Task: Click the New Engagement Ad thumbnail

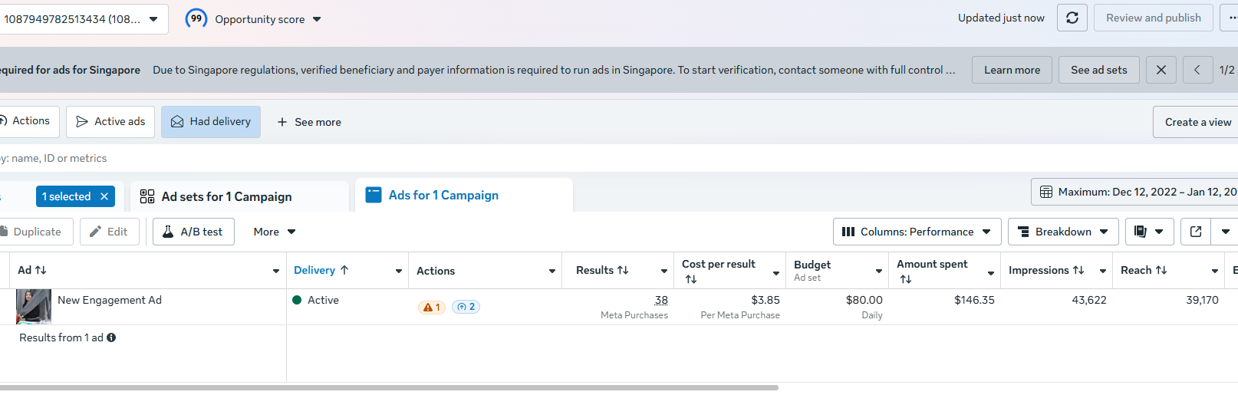Action: [x=34, y=307]
